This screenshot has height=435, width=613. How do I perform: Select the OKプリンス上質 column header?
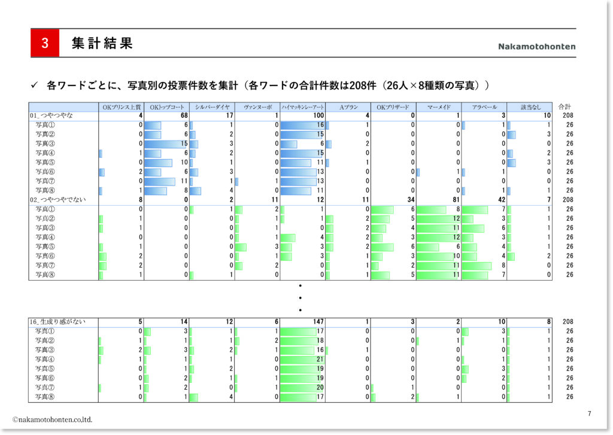click(122, 107)
